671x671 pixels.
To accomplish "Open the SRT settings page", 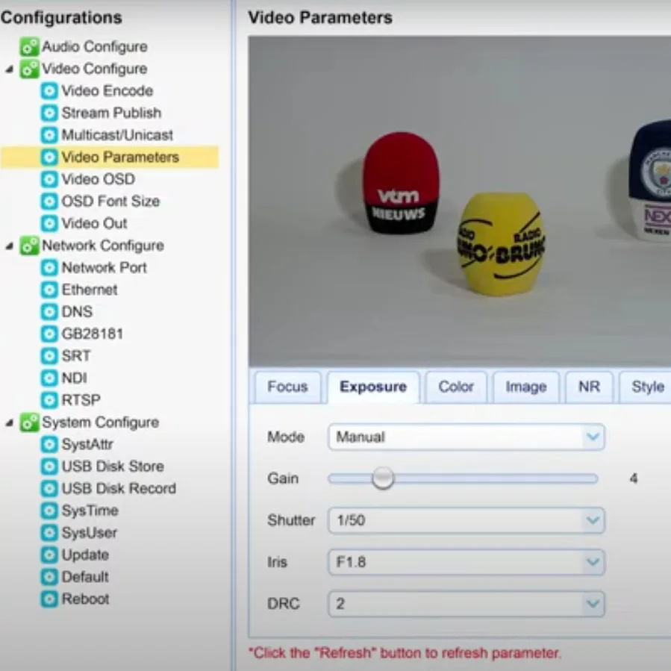I will (x=76, y=356).
